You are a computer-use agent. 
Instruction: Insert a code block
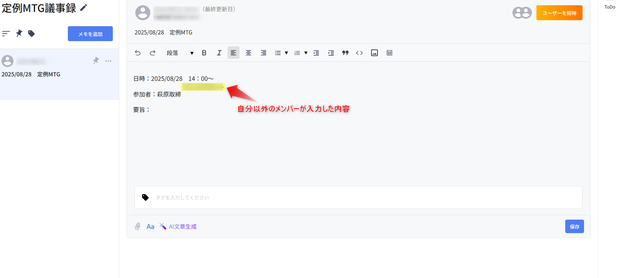[x=359, y=53]
